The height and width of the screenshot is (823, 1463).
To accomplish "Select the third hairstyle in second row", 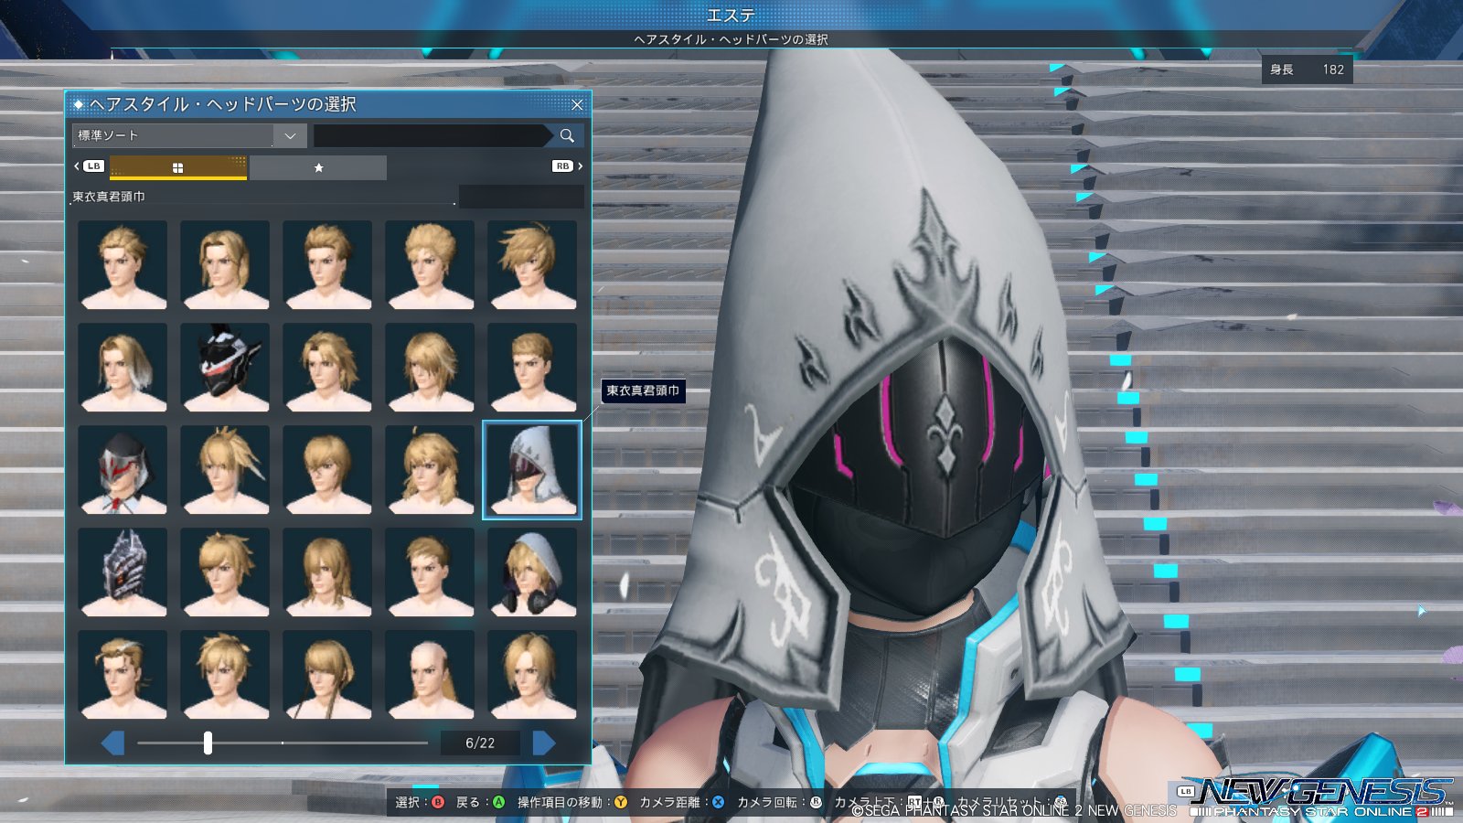I will coord(327,367).
